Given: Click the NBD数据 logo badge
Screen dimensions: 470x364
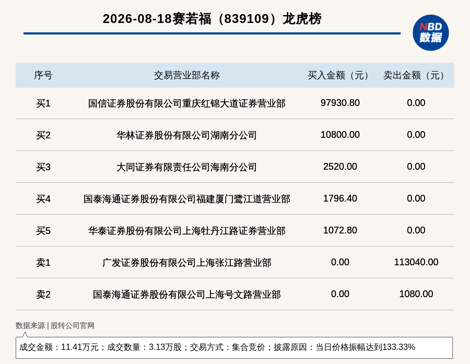Looking at the screenshot, I should 430,33.
